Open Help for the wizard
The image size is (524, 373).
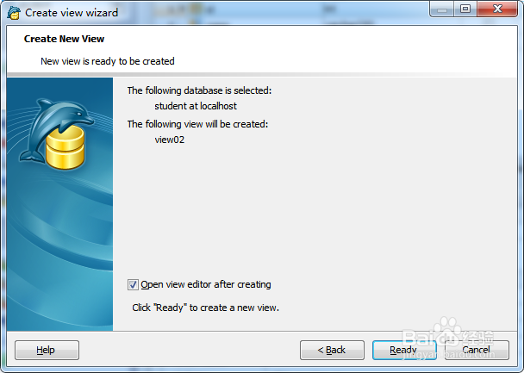[x=47, y=350]
